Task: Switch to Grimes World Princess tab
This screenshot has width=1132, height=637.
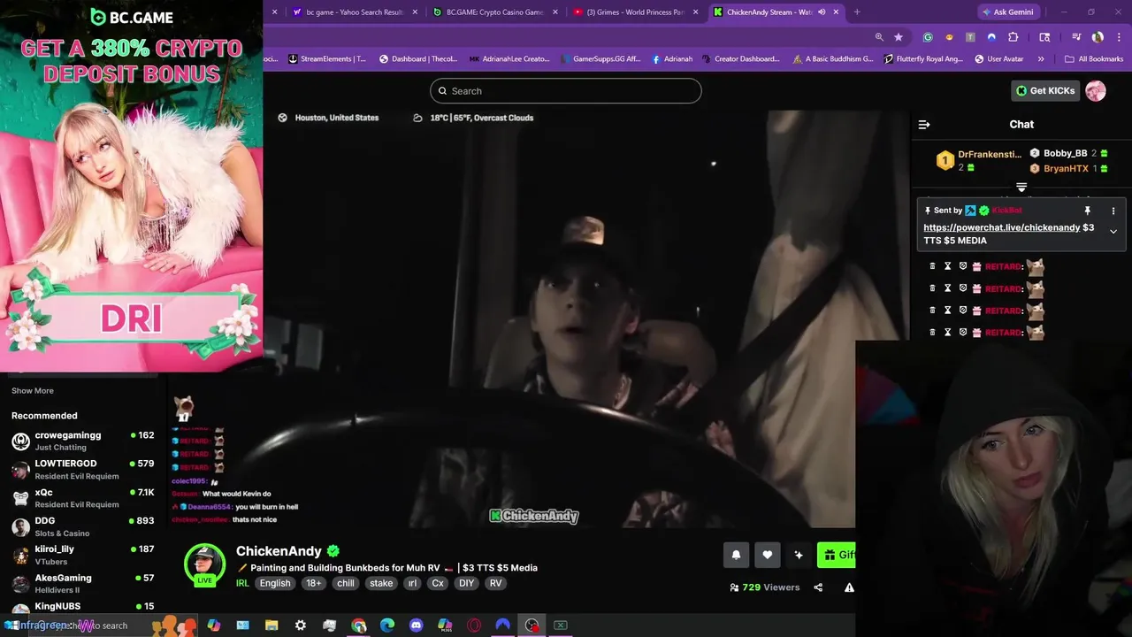Action: (633, 12)
